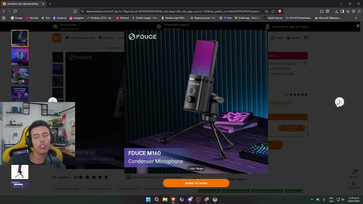This screenshot has width=363, height=204.
Task: Go forward in browser history
Action: click(x=9, y=11)
